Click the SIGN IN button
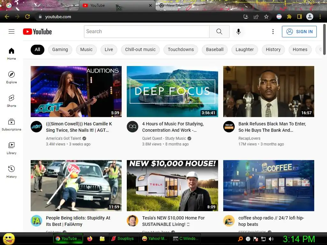The image size is (327, 245). (299, 32)
